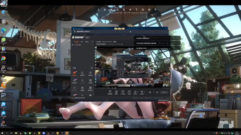Open the toolbox tool with red badge

74,95
